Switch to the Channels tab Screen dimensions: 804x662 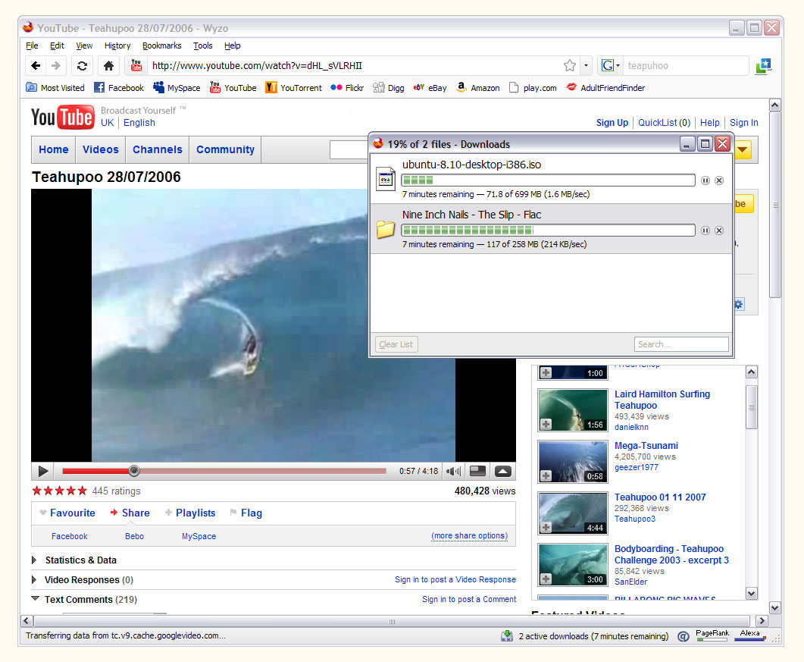(x=157, y=149)
